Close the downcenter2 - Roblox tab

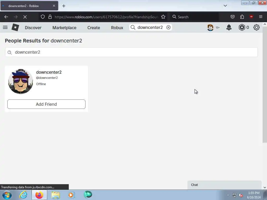(x=54, y=6)
